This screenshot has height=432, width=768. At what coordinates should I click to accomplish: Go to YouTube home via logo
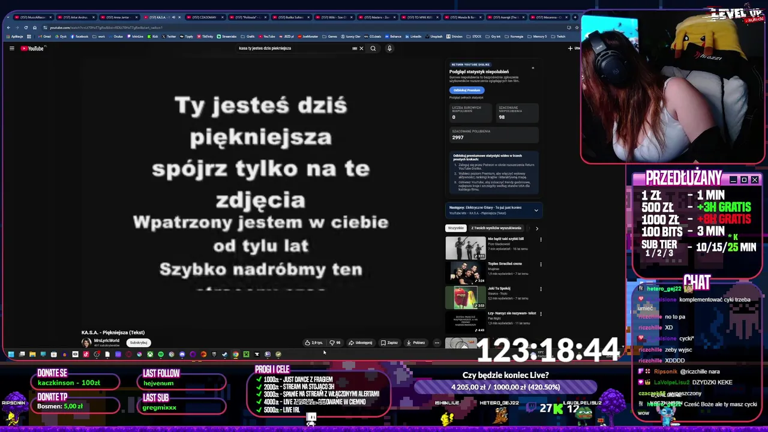32,48
